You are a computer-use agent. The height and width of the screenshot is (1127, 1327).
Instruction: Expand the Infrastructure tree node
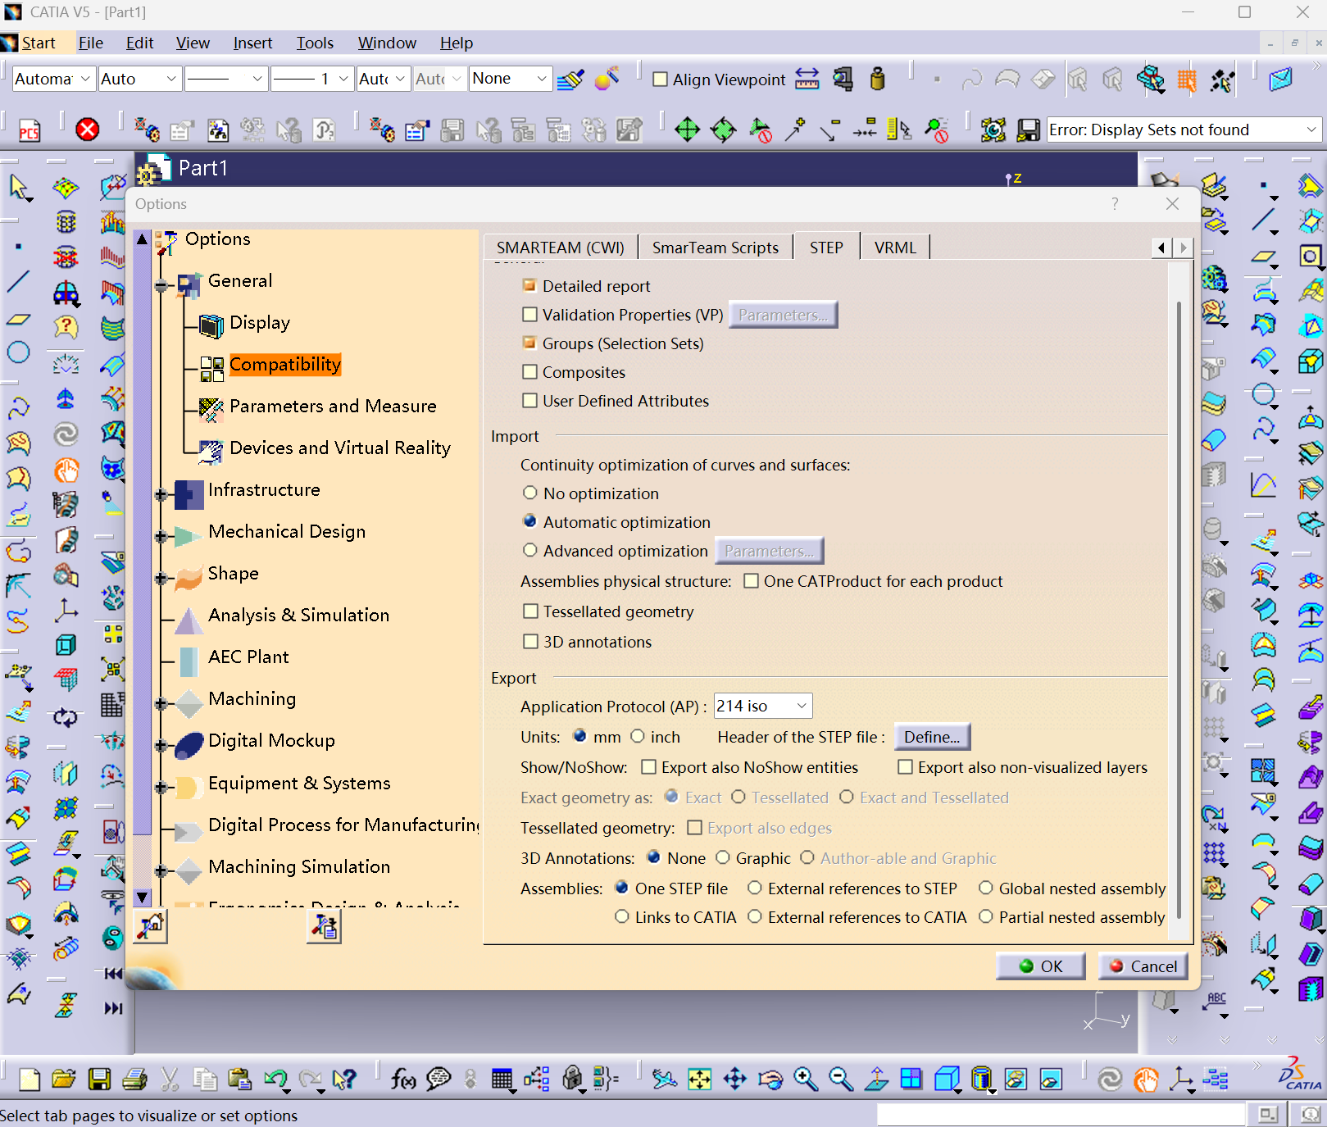(161, 494)
